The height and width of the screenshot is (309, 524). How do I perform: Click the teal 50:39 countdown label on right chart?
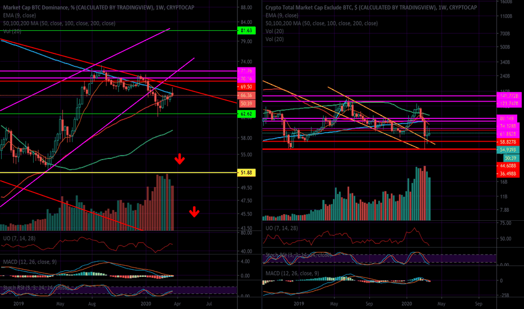click(x=511, y=158)
